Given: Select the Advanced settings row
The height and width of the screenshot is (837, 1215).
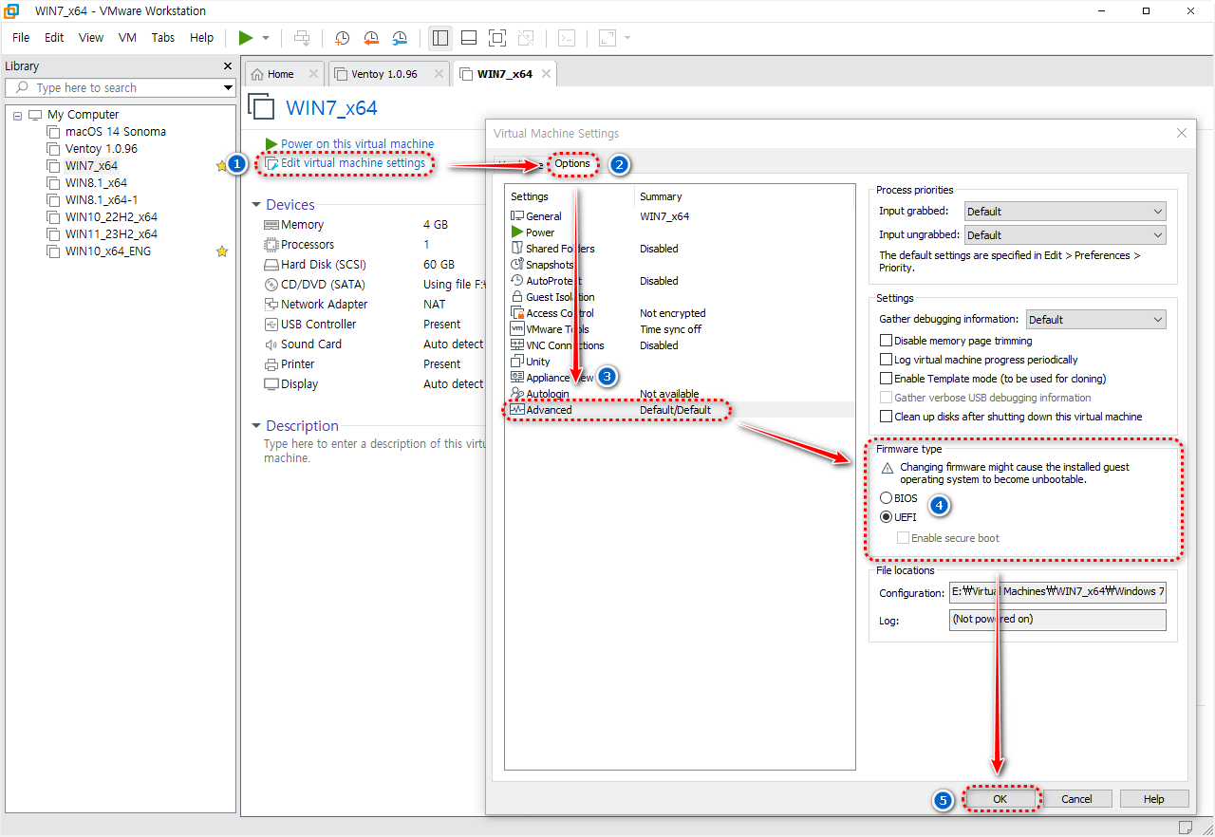Looking at the screenshot, I should click(x=680, y=410).
